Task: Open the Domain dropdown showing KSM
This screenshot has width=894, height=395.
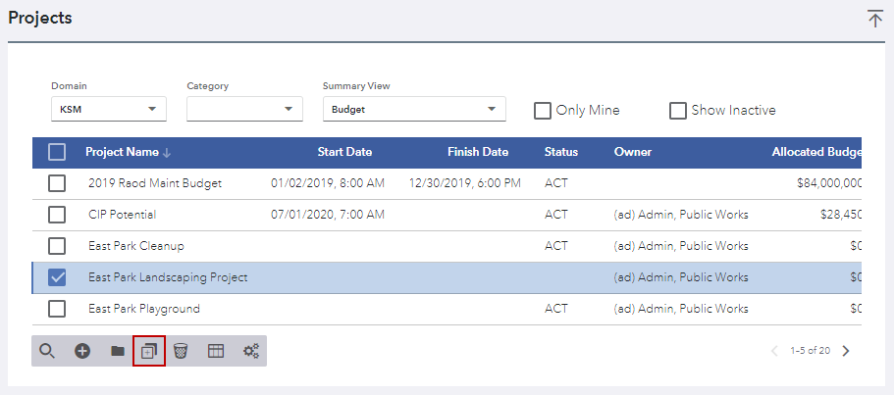Action: [x=108, y=109]
